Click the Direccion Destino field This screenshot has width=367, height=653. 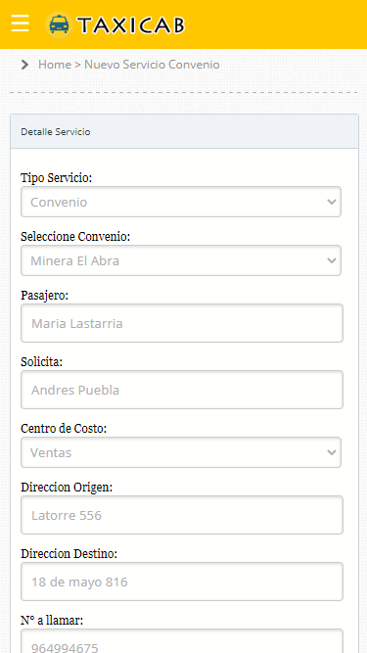182,582
